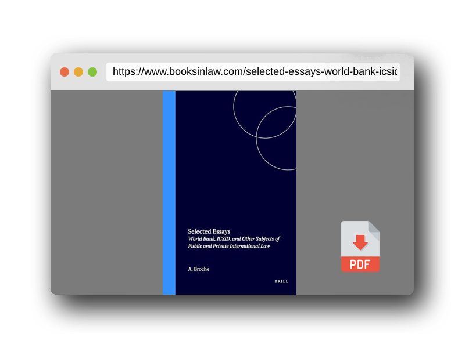Click the author name "A. Broche"
This screenshot has width=465, height=348.
point(199,269)
